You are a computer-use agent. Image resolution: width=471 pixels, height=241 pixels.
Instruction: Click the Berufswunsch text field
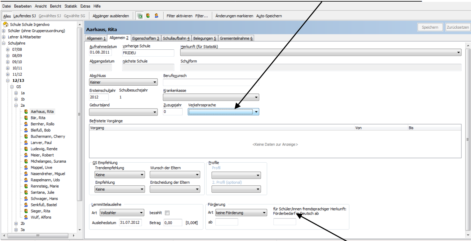point(211,82)
